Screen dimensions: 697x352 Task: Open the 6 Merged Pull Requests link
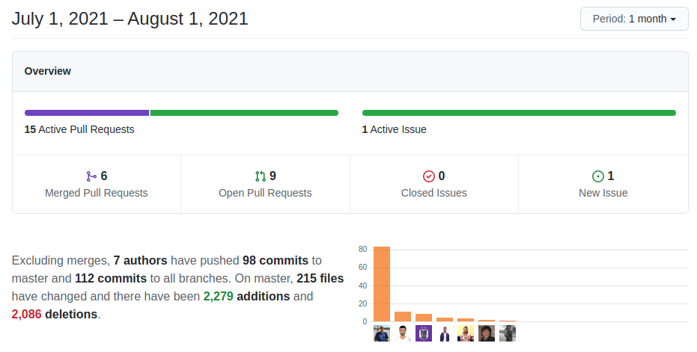[x=97, y=184]
